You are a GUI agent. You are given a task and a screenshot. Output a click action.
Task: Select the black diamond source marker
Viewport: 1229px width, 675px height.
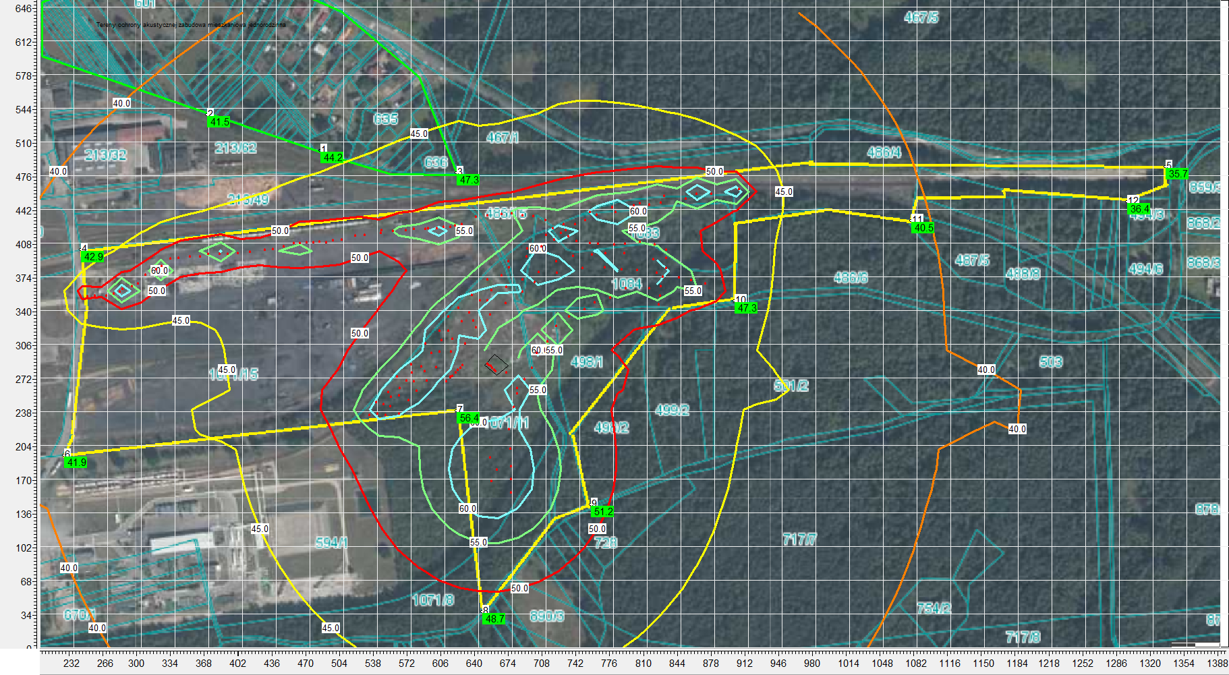coord(496,365)
